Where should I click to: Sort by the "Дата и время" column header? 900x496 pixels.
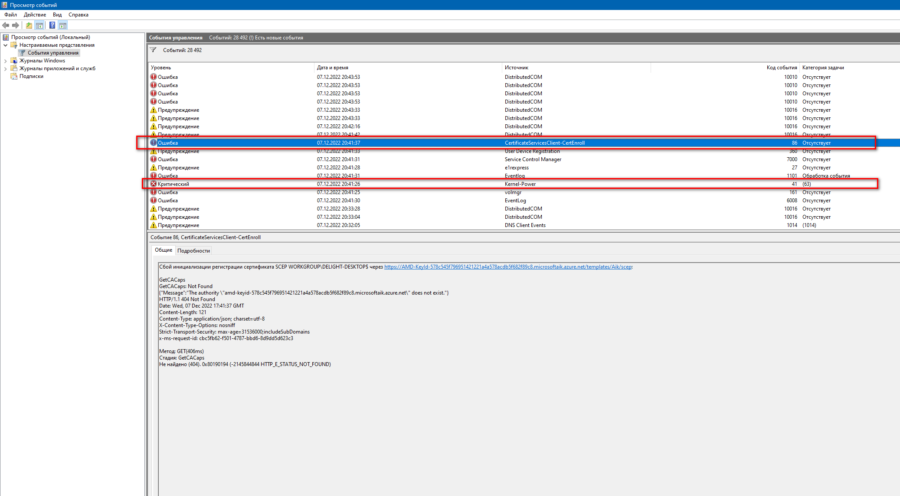(x=408, y=68)
